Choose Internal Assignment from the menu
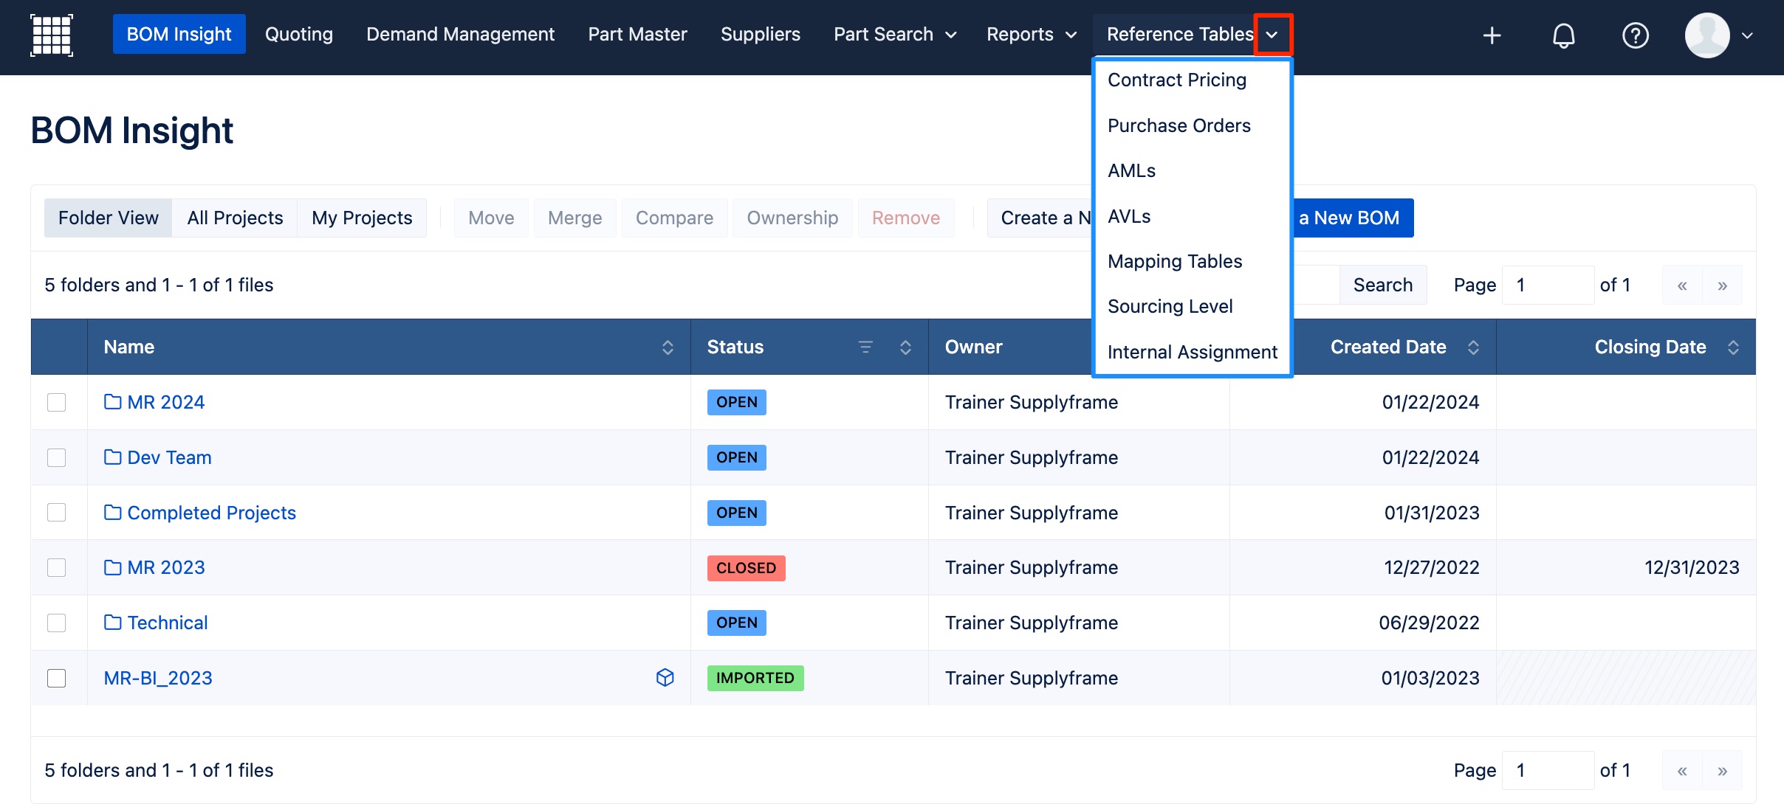This screenshot has height=807, width=1784. point(1192,352)
